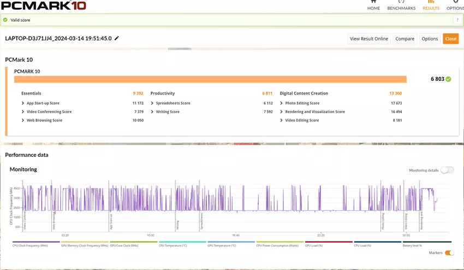Switch to the Results tab
The height and width of the screenshot is (270, 464).
click(431, 5)
